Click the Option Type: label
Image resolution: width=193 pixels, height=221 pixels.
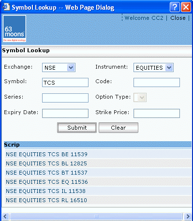[x=113, y=97]
